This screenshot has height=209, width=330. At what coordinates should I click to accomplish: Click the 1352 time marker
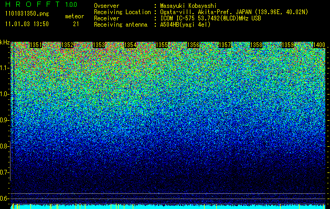pos(67,45)
